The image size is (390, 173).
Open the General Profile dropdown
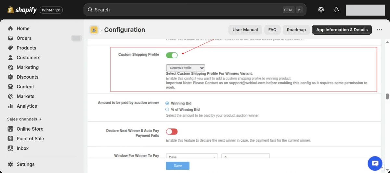pyautogui.click(x=185, y=68)
